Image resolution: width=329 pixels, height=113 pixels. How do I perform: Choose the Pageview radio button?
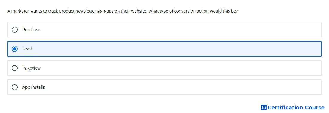(x=15, y=68)
